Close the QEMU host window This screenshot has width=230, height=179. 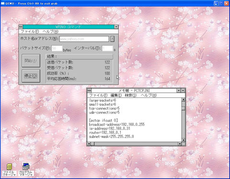click(227, 3)
